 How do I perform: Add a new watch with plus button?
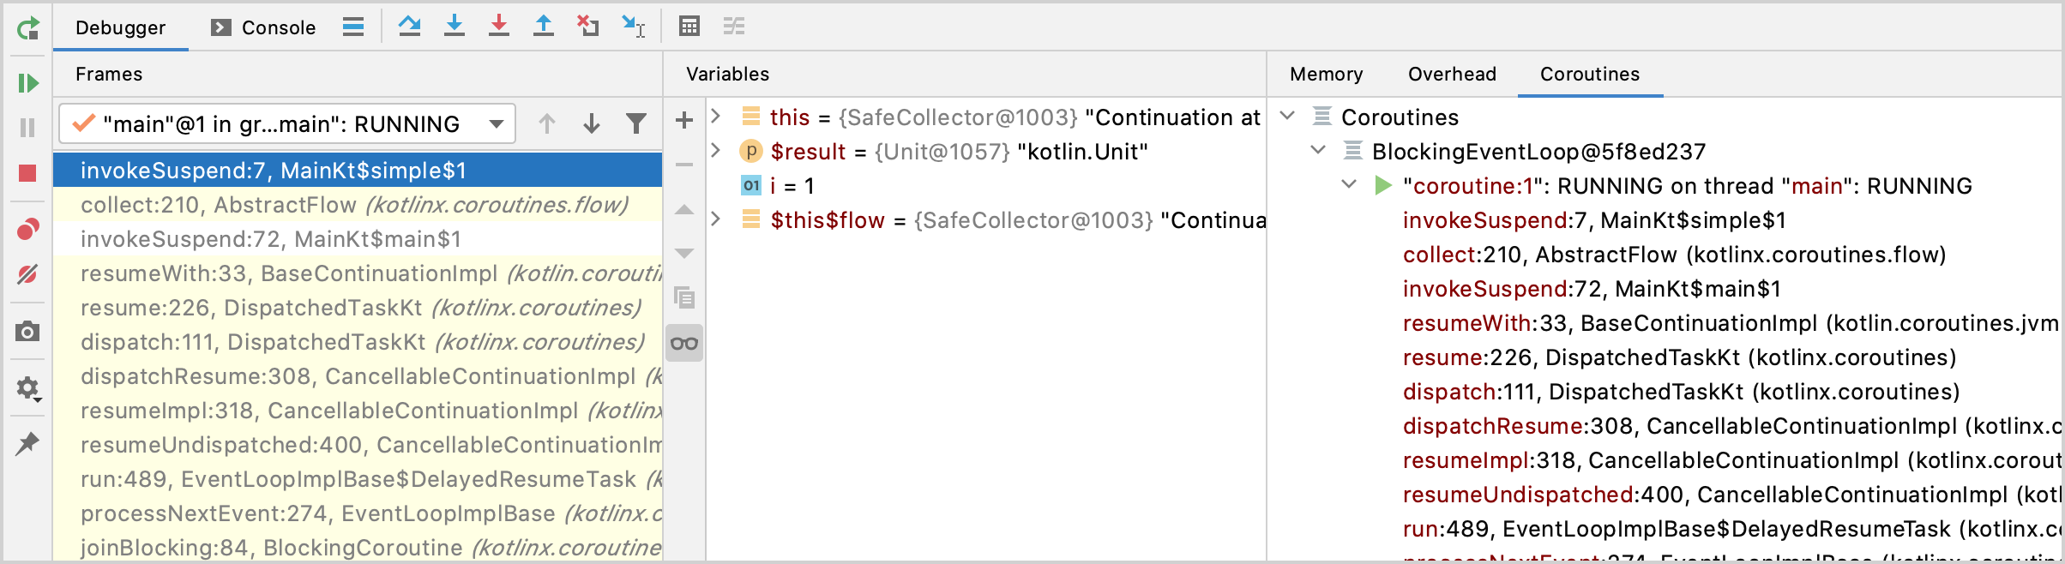tap(684, 120)
